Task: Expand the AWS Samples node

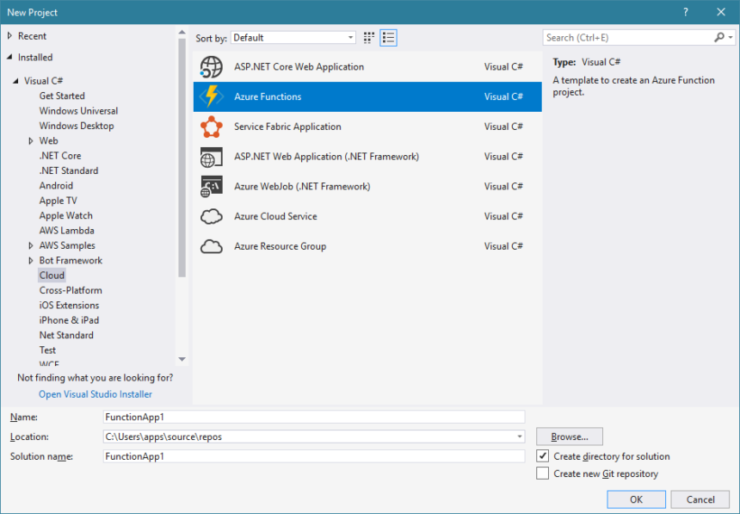Action: click(x=31, y=245)
